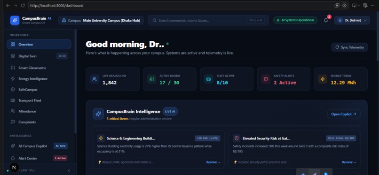Click the 8/10 fleet value
The width and height of the screenshot is (379, 175).
[x=222, y=83]
